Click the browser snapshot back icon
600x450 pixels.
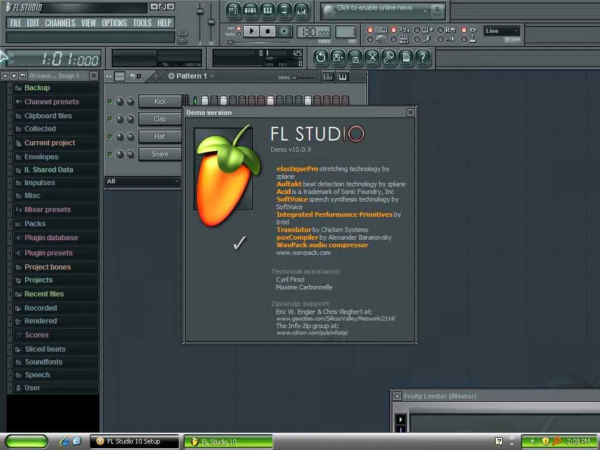(23, 76)
